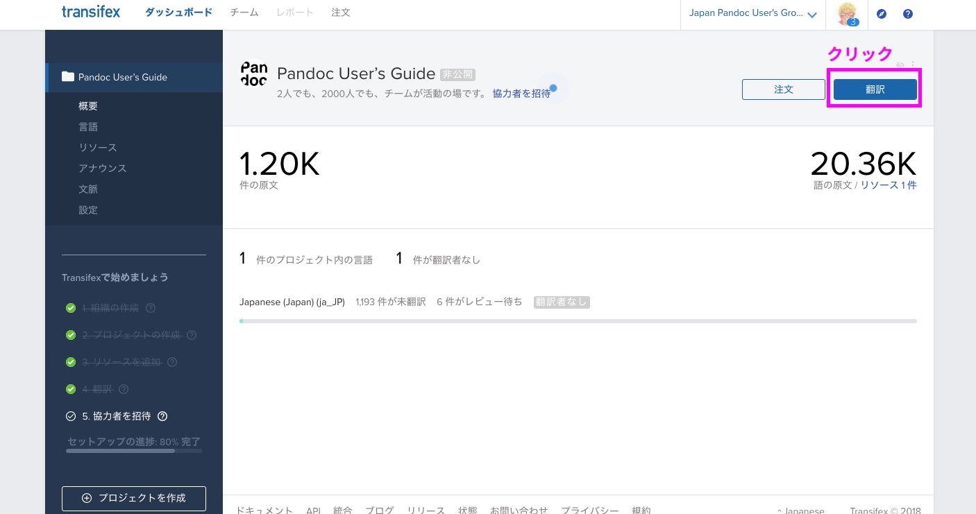This screenshot has height=514, width=976.
Task: Toggle the crossed-eye watch icon
Action: tap(900, 65)
